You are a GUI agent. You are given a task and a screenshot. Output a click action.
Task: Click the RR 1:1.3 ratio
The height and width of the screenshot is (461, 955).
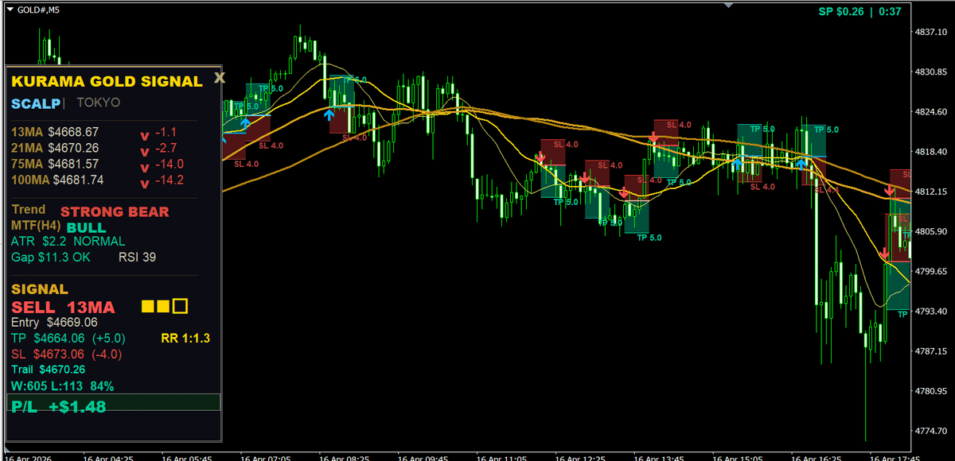click(185, 338)
